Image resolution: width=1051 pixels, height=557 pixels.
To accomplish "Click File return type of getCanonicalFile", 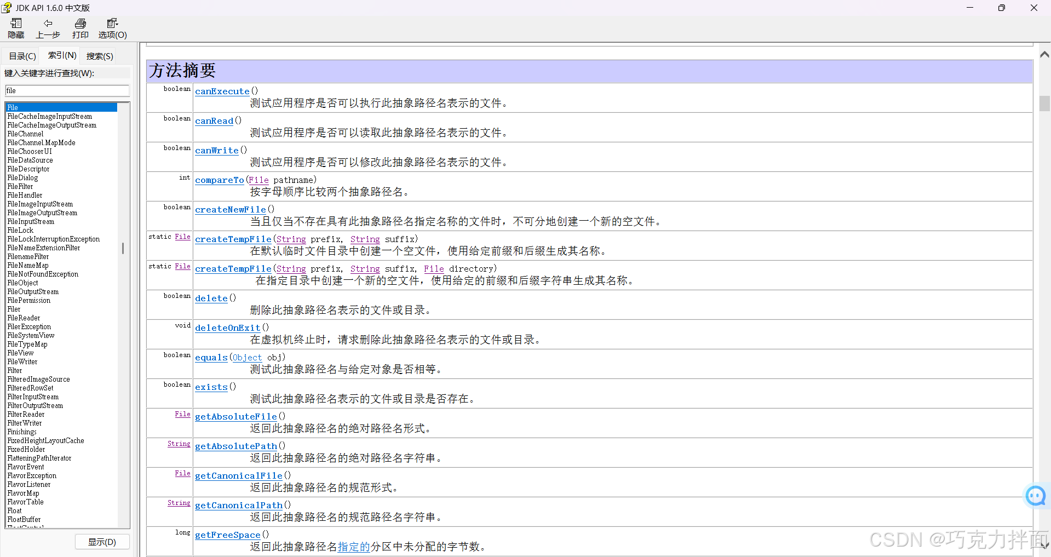I will [183, 473].
